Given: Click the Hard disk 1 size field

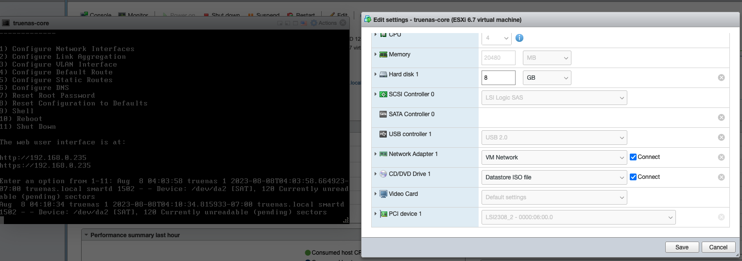Looking at the screenshot, I should pyautogui.click(x=499, y=78).
